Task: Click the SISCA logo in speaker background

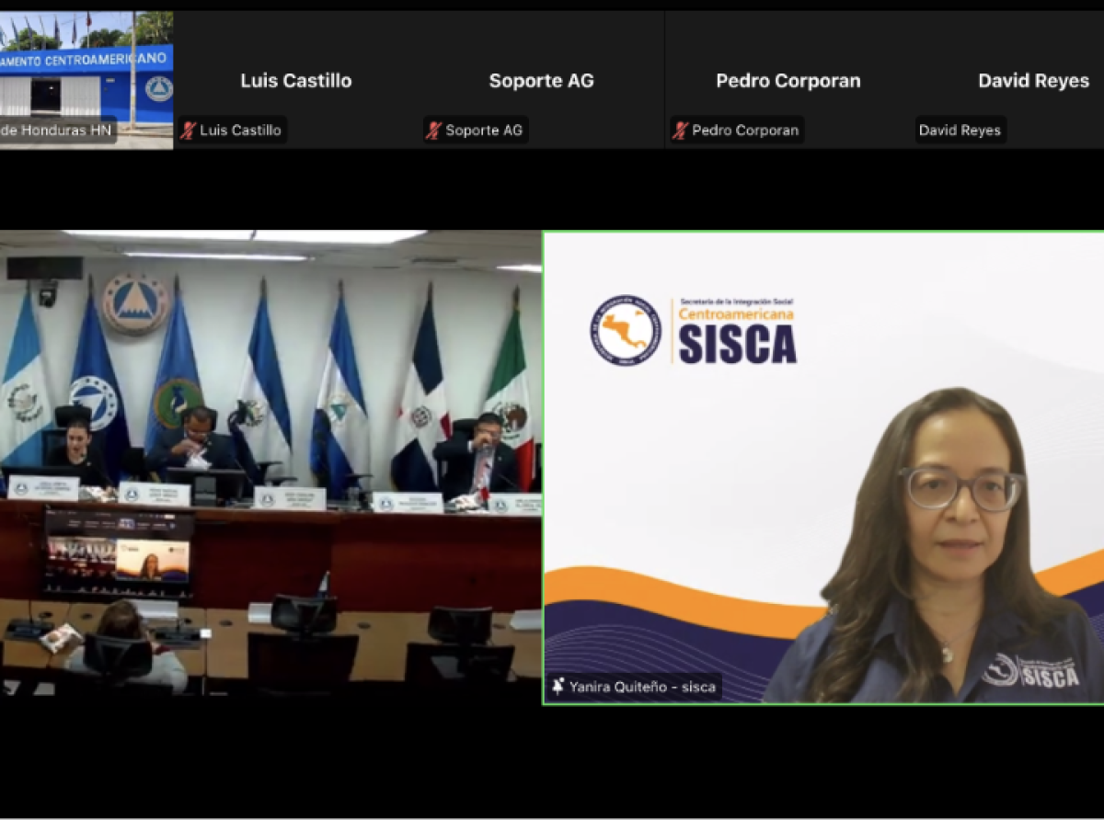Action: (x=694, y=330)
